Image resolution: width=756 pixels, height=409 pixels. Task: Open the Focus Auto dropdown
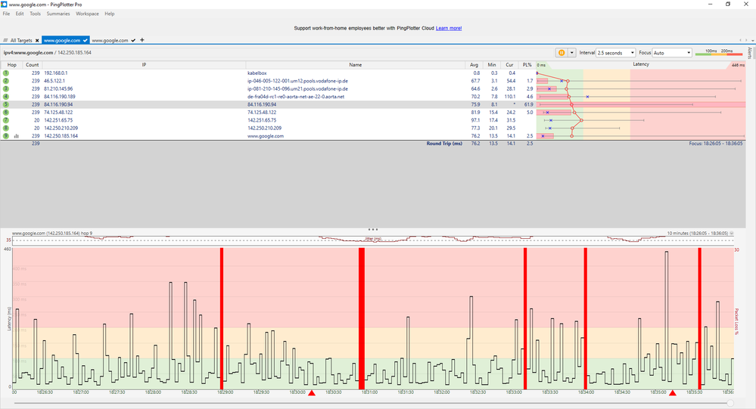tap(671, 53)
